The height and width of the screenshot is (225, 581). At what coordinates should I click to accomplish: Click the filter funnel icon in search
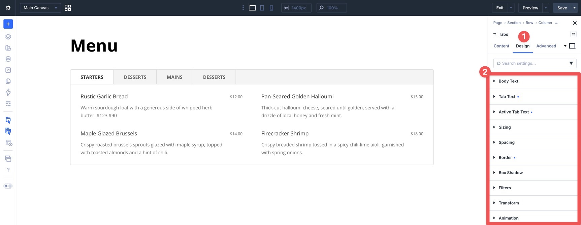(571, 63)
